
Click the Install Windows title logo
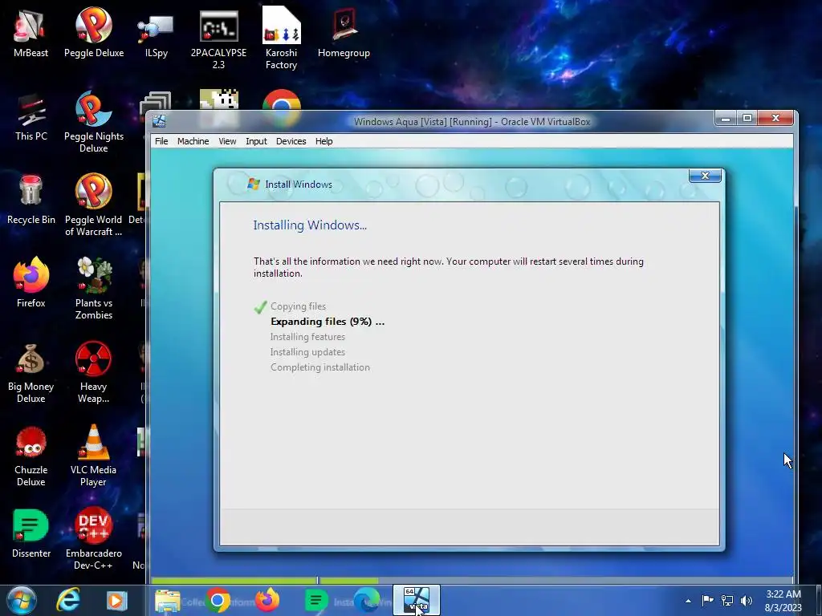click(x=254, y=184)
